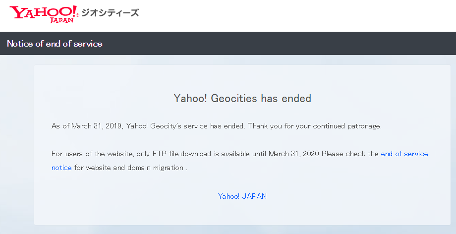Click the 'March 31, 2020' date text
The width and height of the screenshot is (456, 234).
coord(294,154)
